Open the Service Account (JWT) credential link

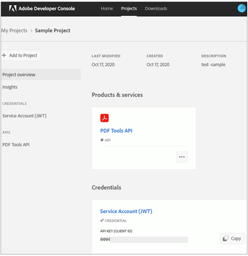126,211
